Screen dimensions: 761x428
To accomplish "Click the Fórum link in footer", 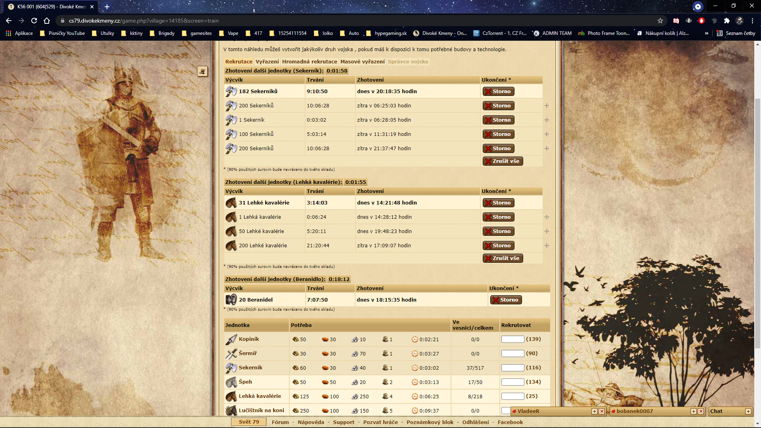I will (280, 422).
